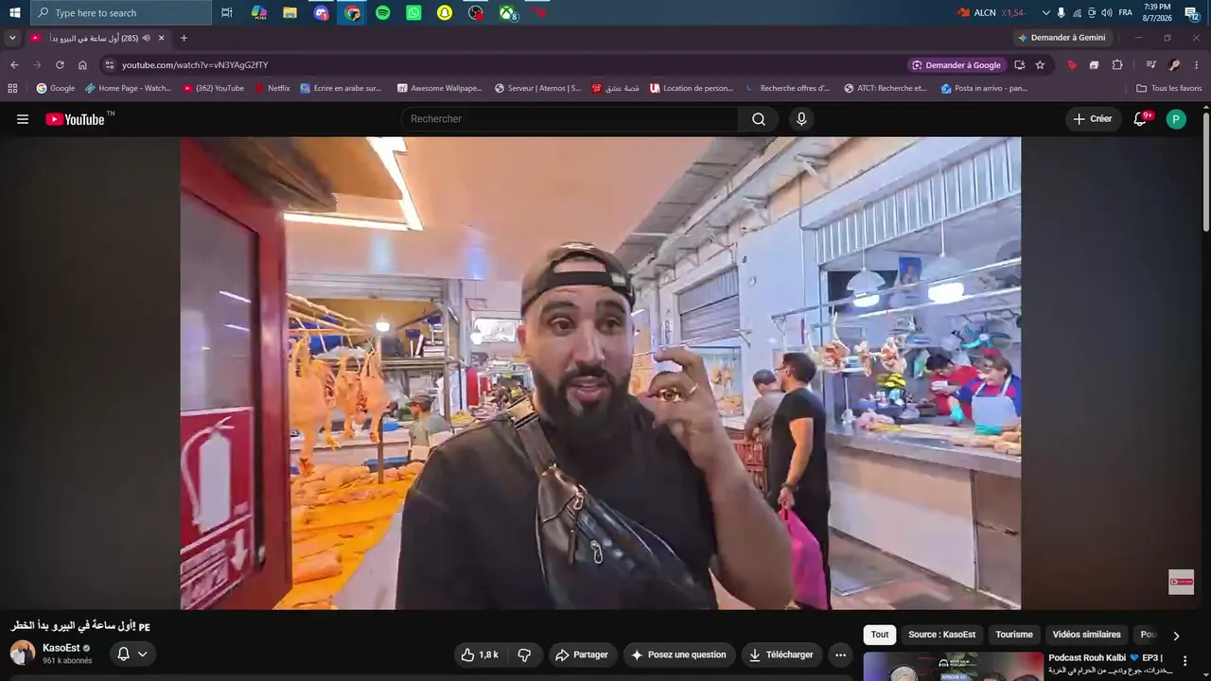Image resolution: width=1211 pixels, height=681 pixels.
Task: Open the Google bookmark
Action: [x=56, y=88]
